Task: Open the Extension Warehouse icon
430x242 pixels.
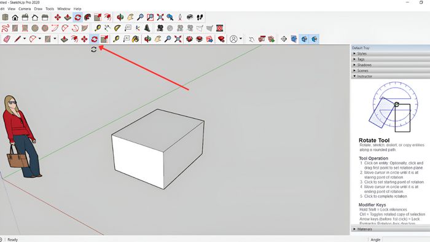Action: click(x=200, y=39)
